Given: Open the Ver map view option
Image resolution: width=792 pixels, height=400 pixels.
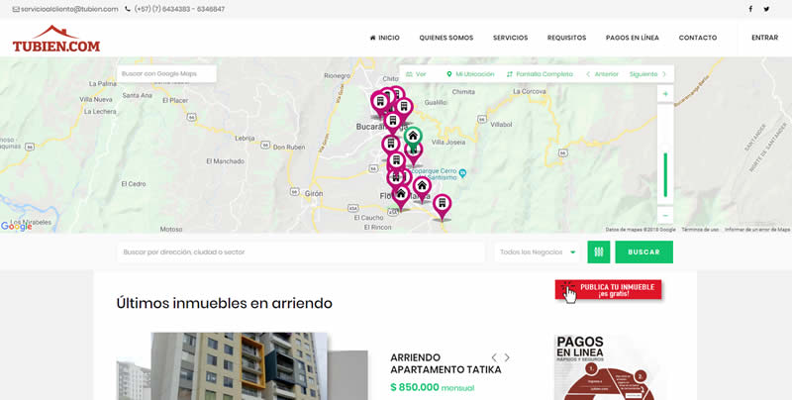Looking at the screenshot, I should click(x=416, y=74).
